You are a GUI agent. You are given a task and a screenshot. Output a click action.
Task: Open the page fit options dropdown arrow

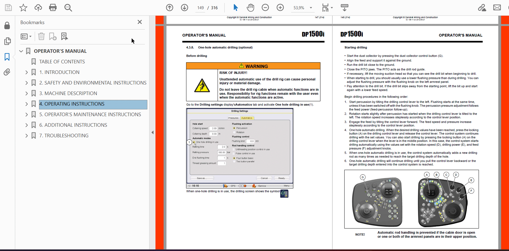pyautogui.click(x=332, y=8)
